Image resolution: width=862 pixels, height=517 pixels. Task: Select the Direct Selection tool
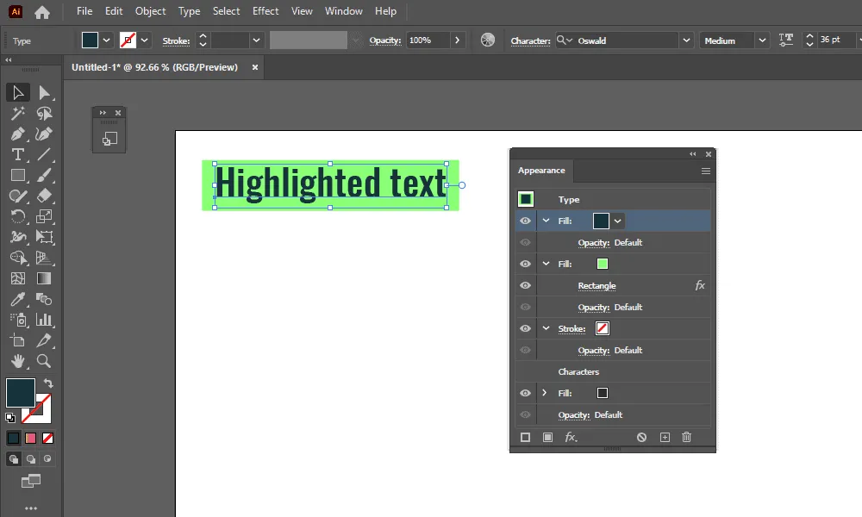pyautogui.click(x=44, y=92)
